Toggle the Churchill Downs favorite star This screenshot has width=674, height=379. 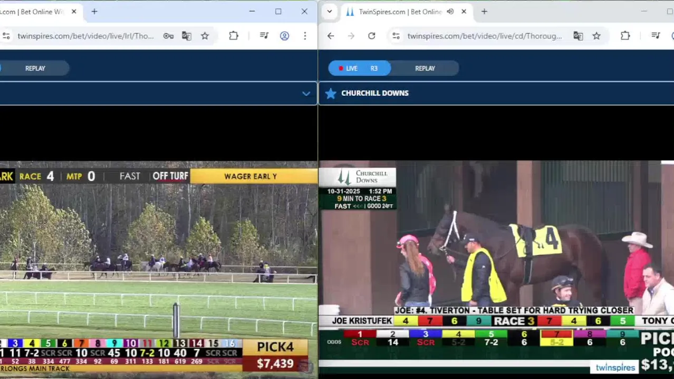(331, 94)
